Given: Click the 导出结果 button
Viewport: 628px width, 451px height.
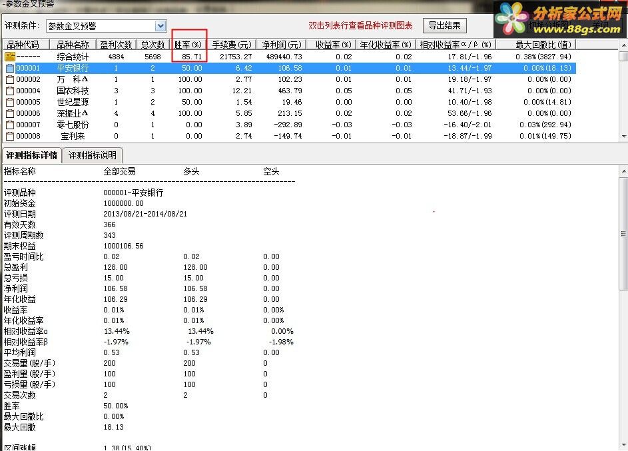Looking at the screenshot, I should click(x=445, y=25).
